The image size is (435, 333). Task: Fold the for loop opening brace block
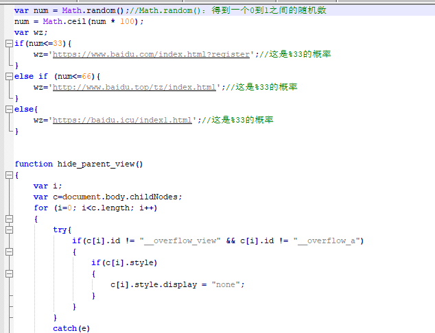tap(9, 219)
